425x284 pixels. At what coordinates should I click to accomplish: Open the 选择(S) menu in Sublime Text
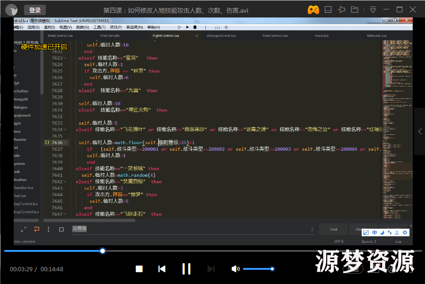34,27
